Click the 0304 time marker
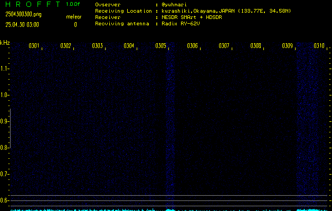The height and width of the screenshot is (211, 332). click(129, 46)
